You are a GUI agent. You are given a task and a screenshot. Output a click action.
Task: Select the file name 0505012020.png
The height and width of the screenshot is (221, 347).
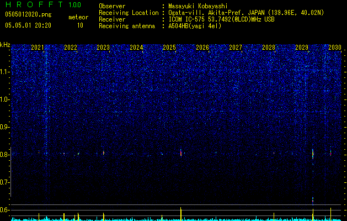pyautogui.click(x=28, y=15)
